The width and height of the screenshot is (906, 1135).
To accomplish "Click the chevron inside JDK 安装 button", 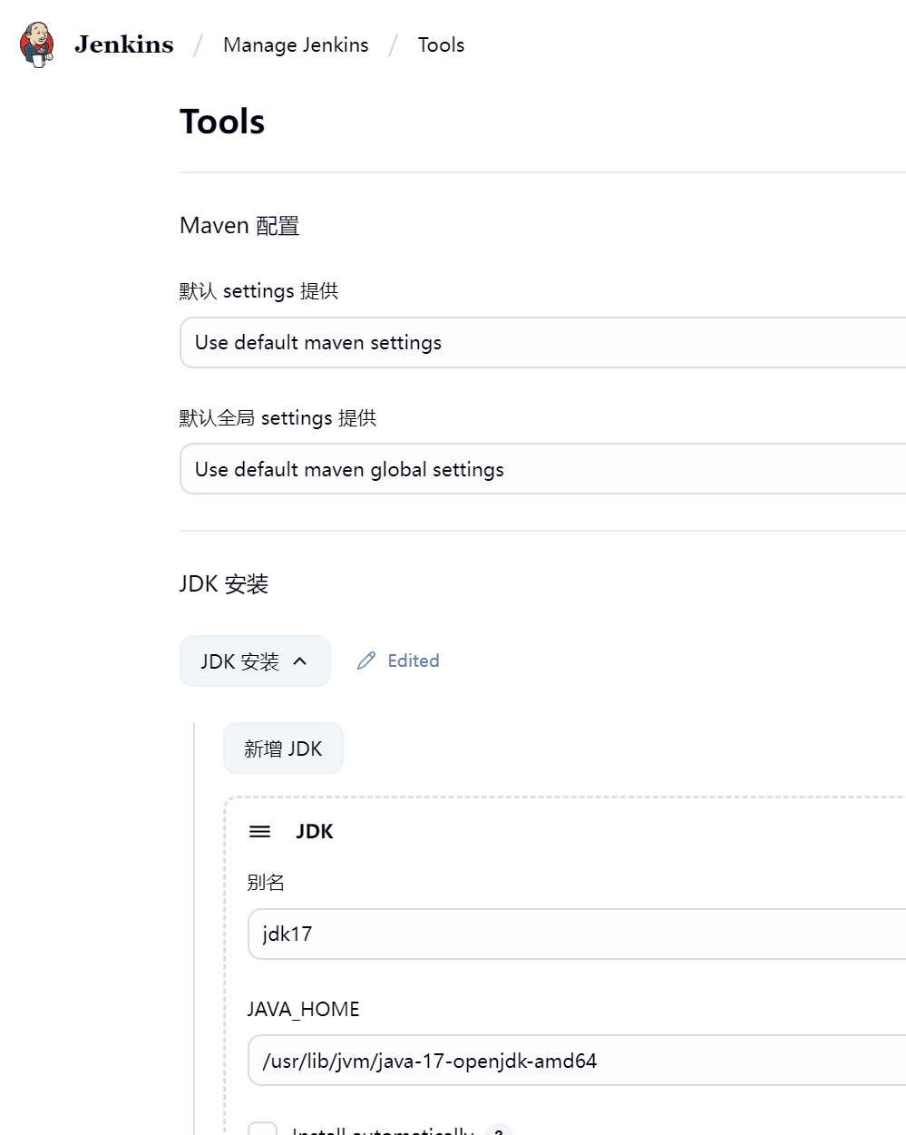I will (x=301, y=661).
